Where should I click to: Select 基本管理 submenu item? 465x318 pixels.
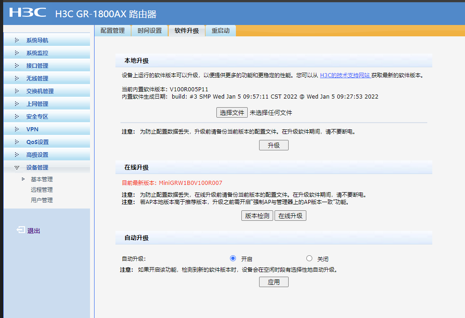[42, 179]
